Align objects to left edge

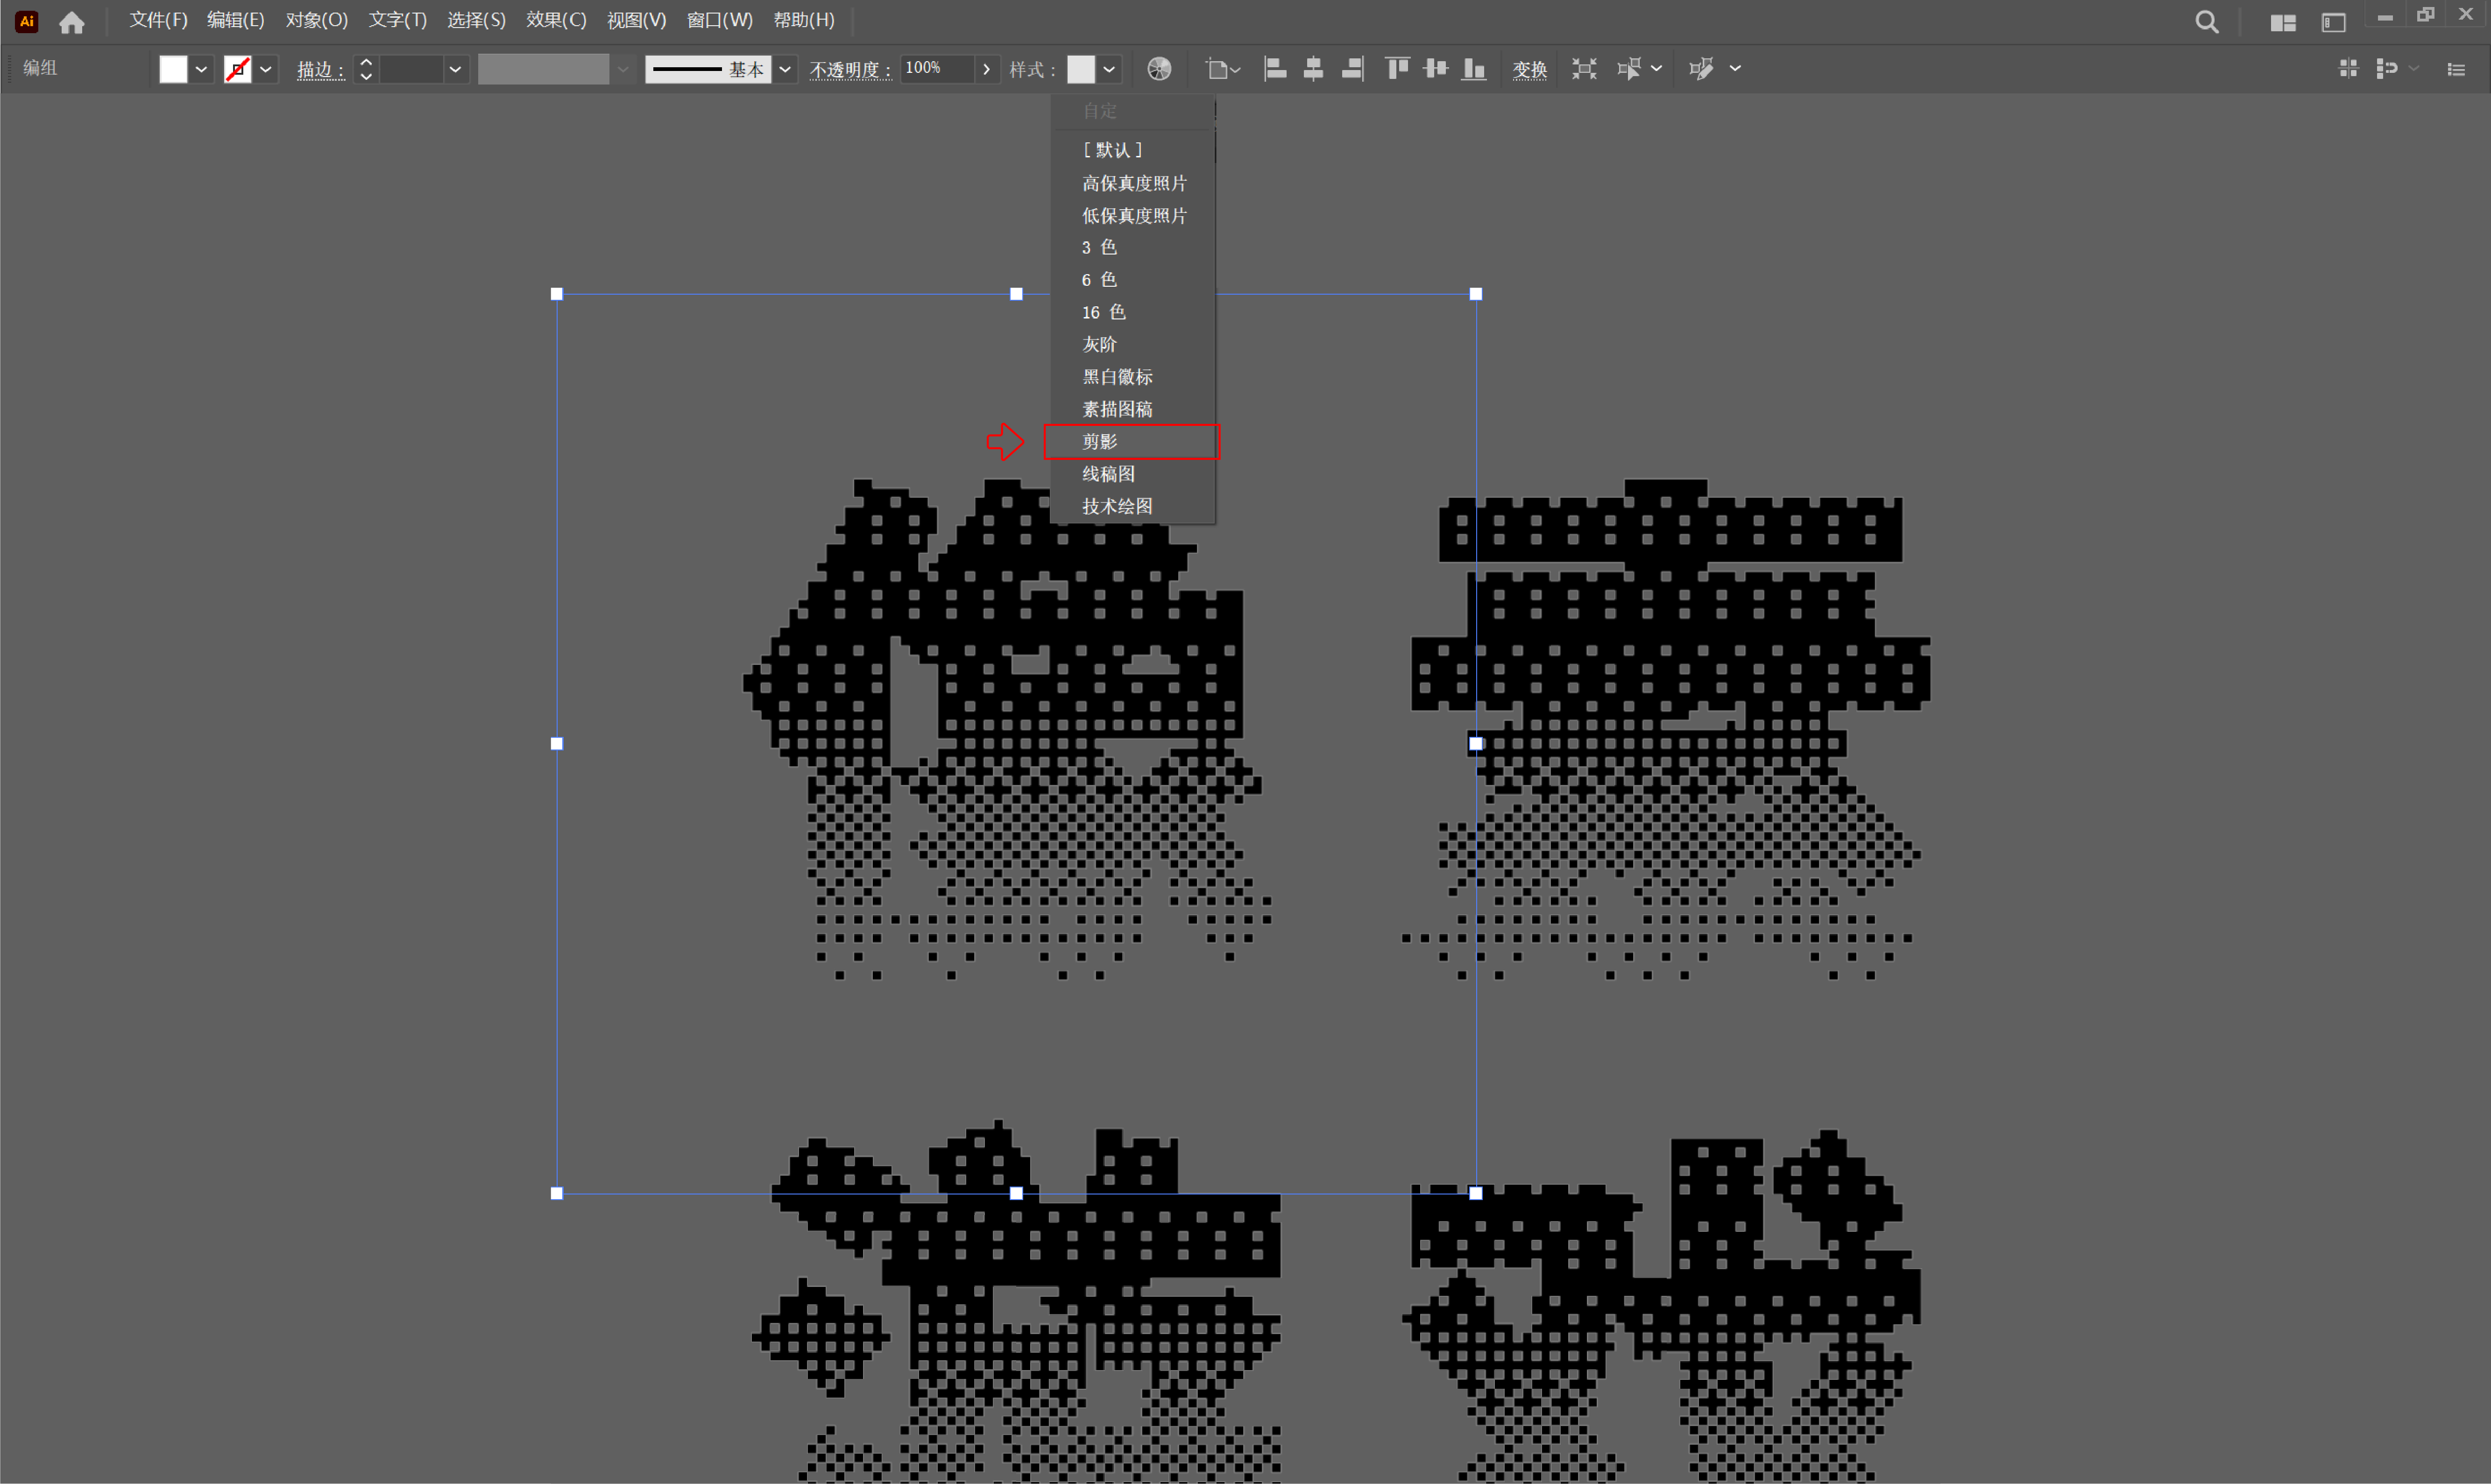click(x=1275, y=69)
